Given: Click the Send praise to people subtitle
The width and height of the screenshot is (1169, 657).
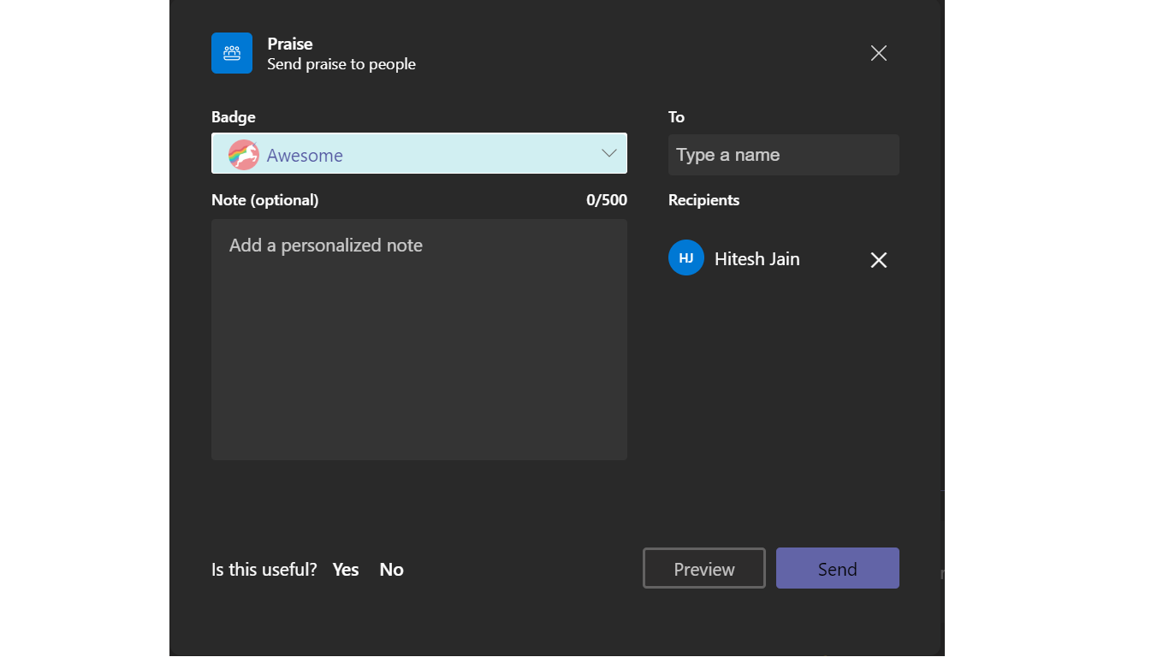Looking at the screenshot, I should tap(341, 64).
